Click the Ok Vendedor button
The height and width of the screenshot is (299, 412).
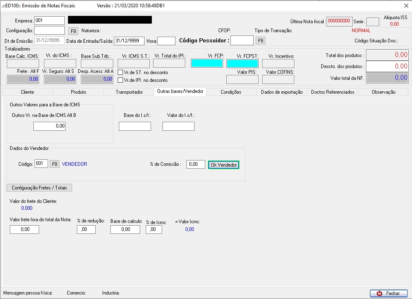(224, 165)
